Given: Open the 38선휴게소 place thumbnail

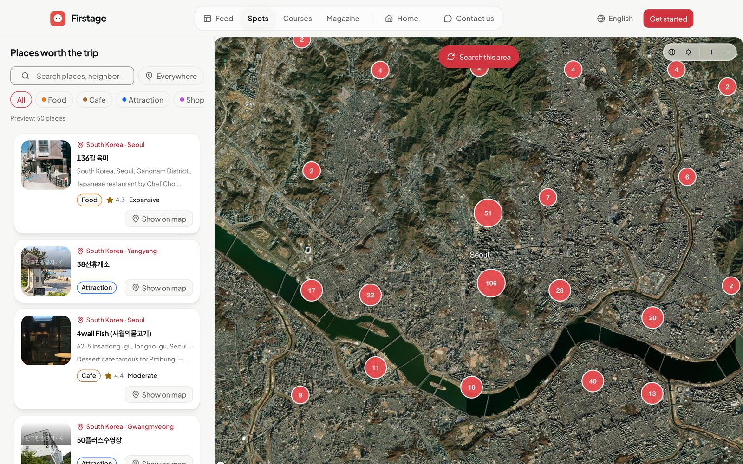Looking at the screenshot, I should click(x=46, y=271).
